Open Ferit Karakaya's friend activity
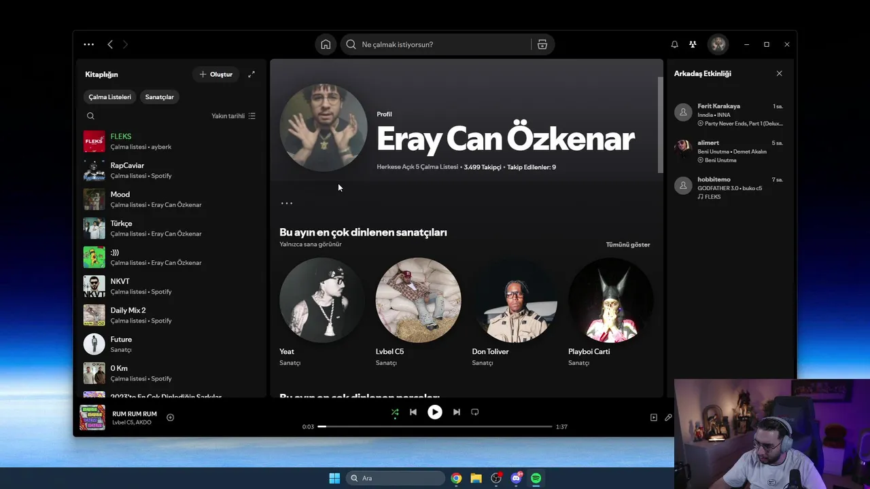Image resolution: width=870 pixels, height=489 pixels. [x=729, y=115]
